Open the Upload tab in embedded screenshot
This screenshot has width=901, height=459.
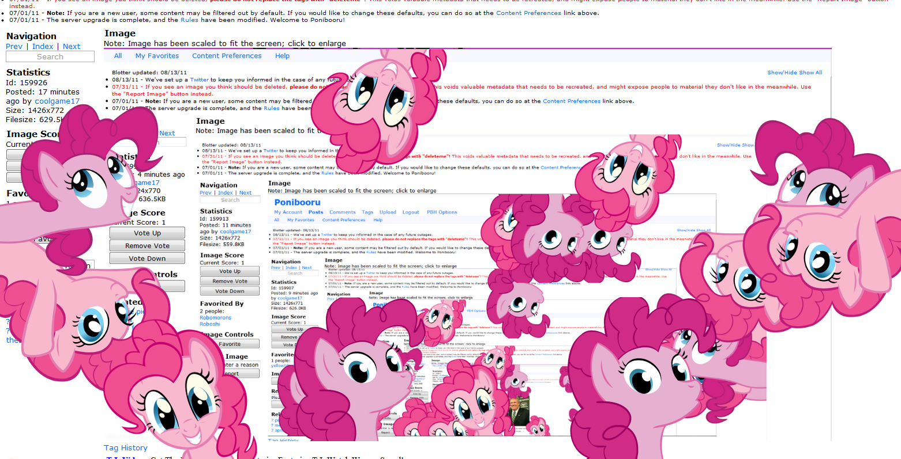[388, 213]
